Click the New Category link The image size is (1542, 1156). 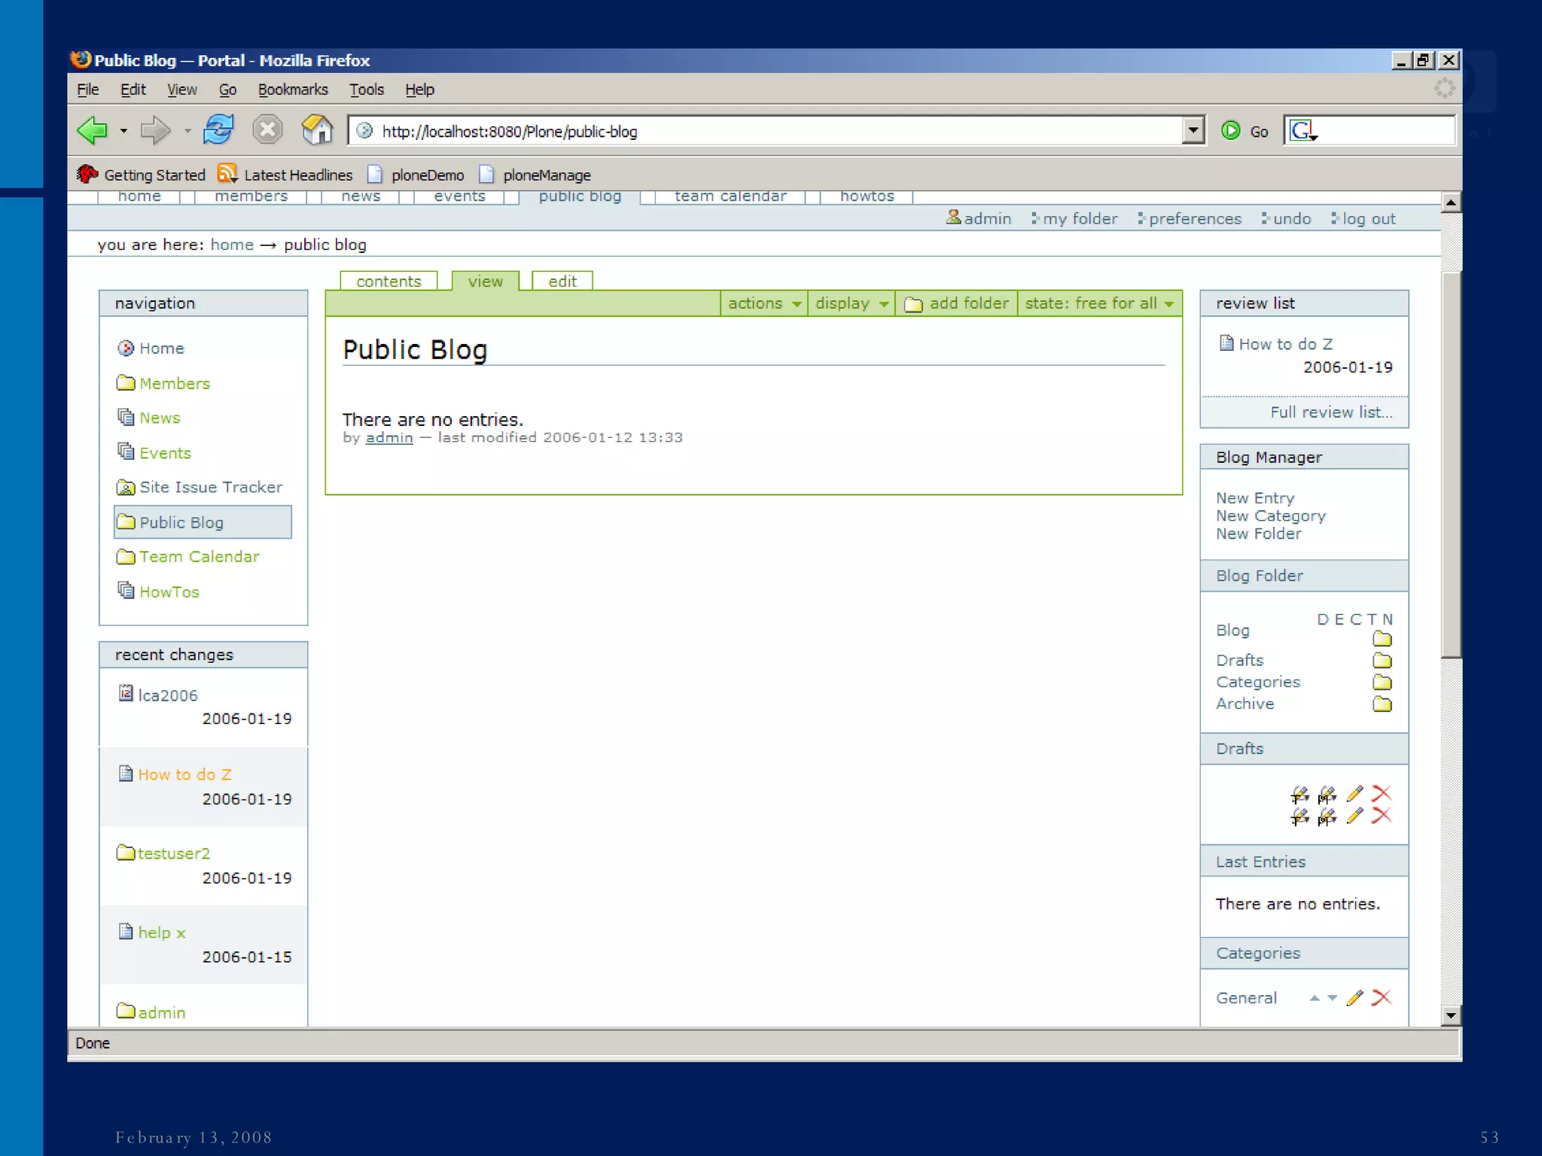point(1271,516)
